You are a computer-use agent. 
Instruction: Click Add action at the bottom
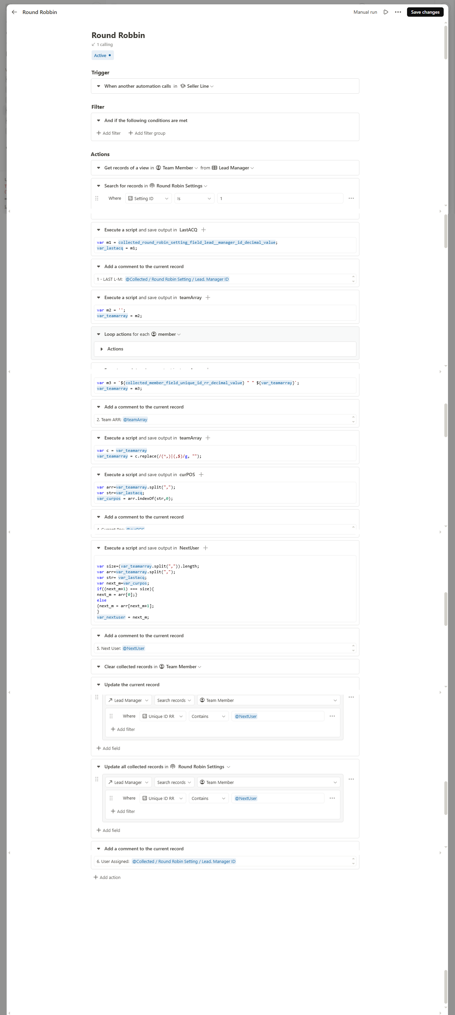point(107,877)
